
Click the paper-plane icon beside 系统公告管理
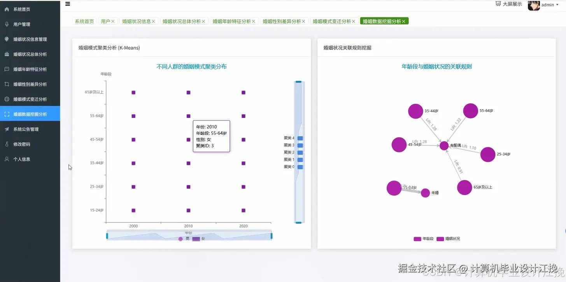click(7, 129)
